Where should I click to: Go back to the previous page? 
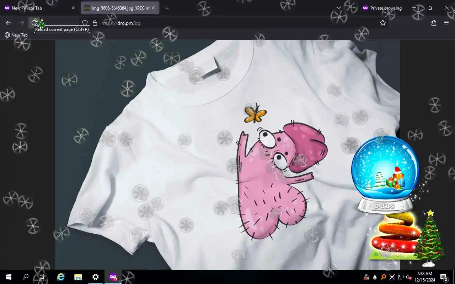pyautogui.click(x=9, y=23)
